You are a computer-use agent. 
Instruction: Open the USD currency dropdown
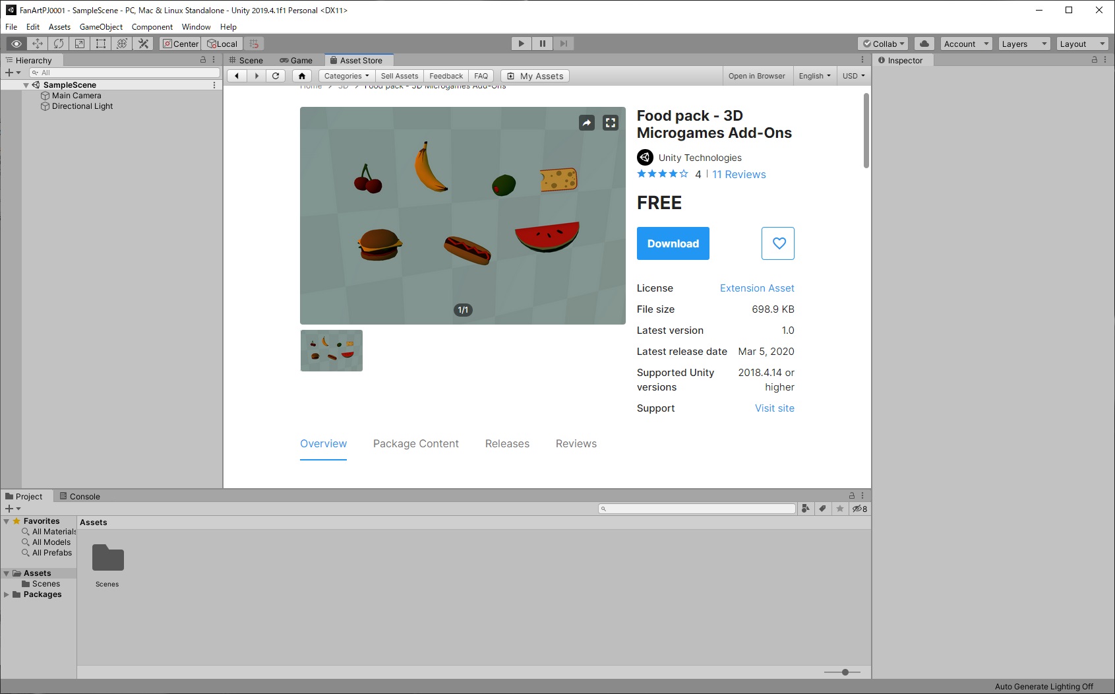853,76
